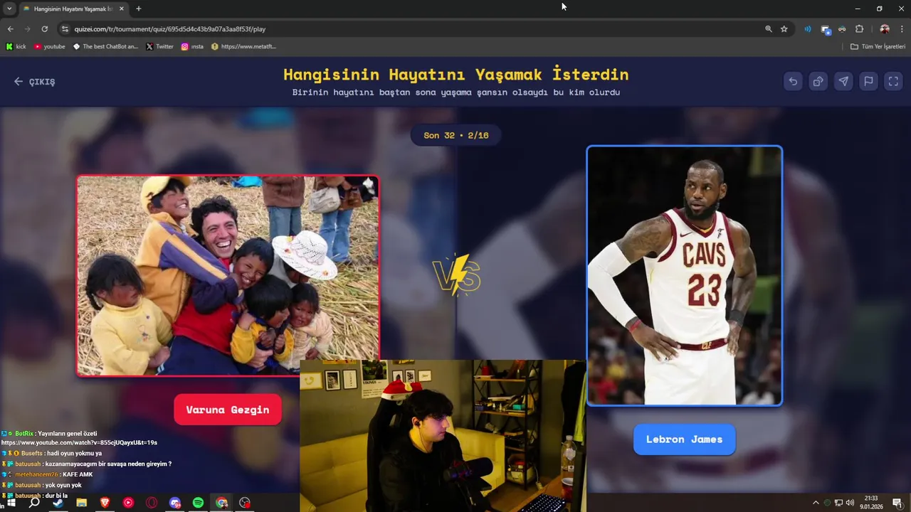Screen dimensions: 911x512
Task: Click the glasses-face extension icon
Action: (842, 29)
